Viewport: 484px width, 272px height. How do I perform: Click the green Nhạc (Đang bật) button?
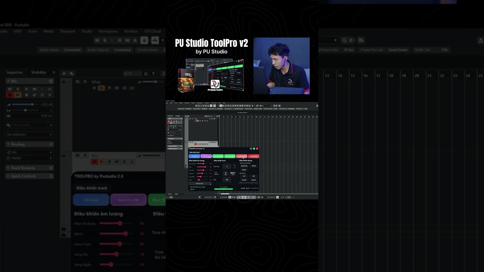pyautogui.click(x=218, y=156)
